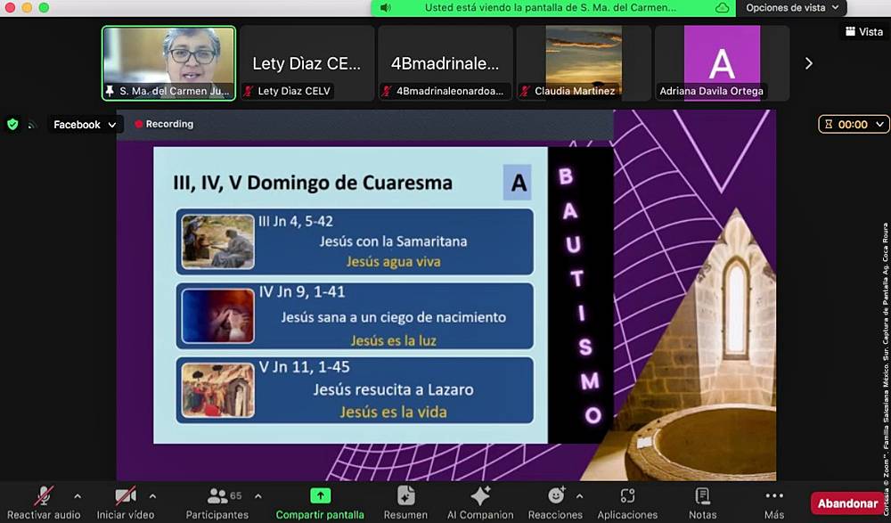The height and width of the screenshot is (523, 891).
Task: Click the Lazarus painting thumbnail in slide
Action: [x=217, y=390]
